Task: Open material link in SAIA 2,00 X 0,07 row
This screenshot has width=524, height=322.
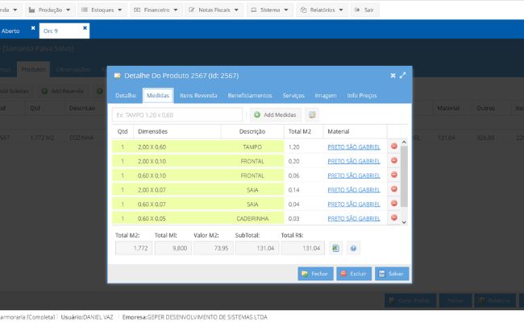Action: tap(354, 190)
